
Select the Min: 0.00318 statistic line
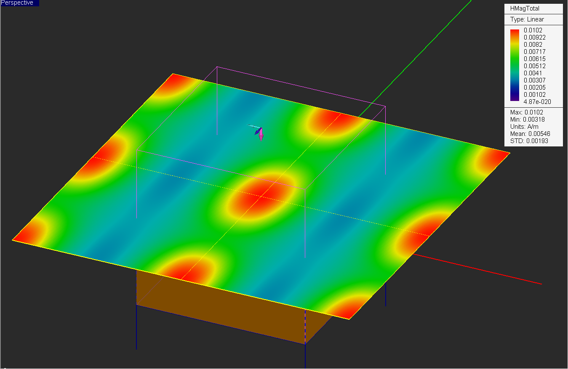click(x=528, y=119)
